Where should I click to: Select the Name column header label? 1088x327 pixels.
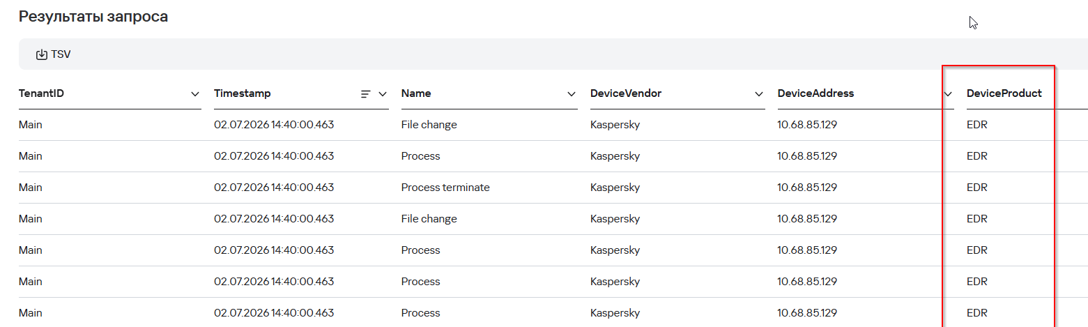click(416, 93)
